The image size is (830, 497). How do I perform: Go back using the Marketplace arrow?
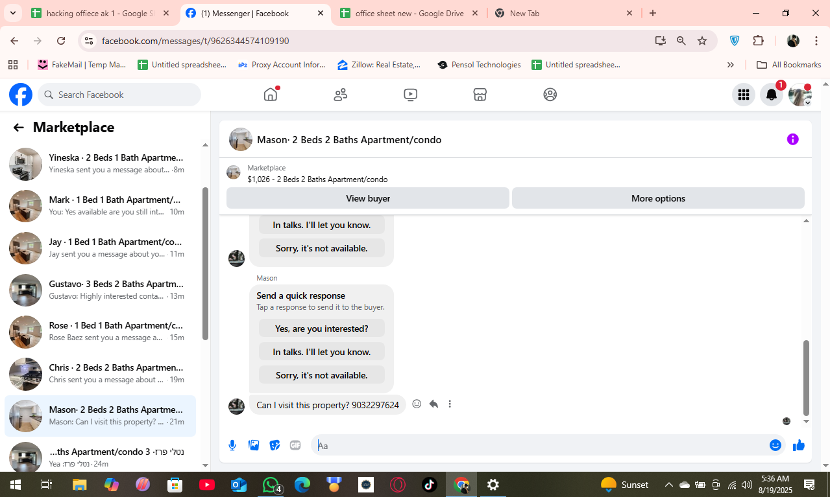[x=18, y=128]
